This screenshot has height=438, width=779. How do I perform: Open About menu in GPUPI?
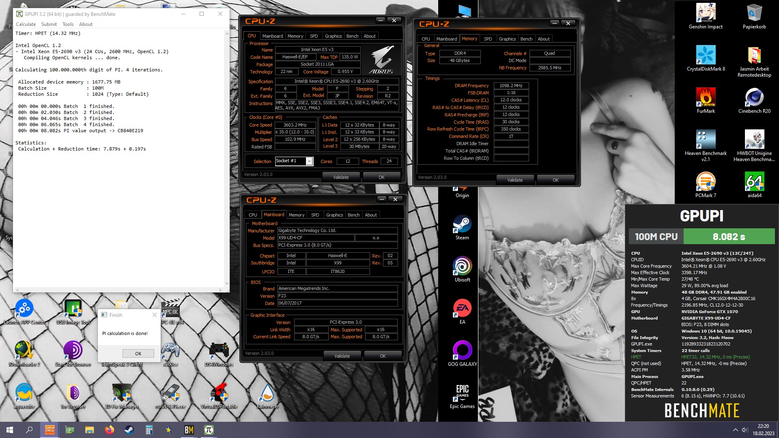pyautogui.click(x=86, y=24)
